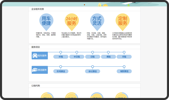Choose the 会议接送 transfer service

pyautogui.click(x=93, y=71)
